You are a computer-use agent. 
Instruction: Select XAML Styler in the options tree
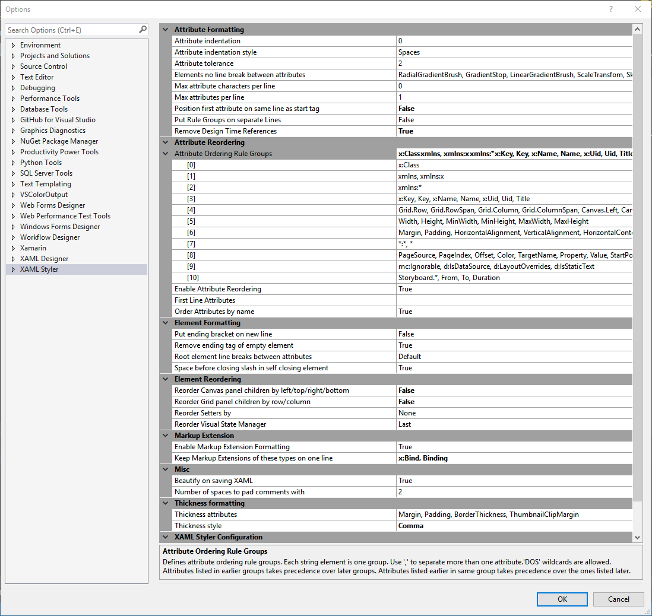coord(39,269)
